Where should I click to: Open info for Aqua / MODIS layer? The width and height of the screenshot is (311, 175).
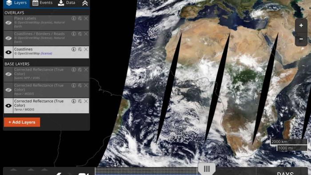(x=74, y=85)
